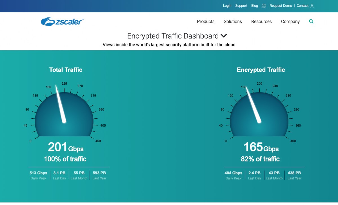Open the Resources menu
The width and height of the screenshot is (338, 205).
tap(261, 22)
